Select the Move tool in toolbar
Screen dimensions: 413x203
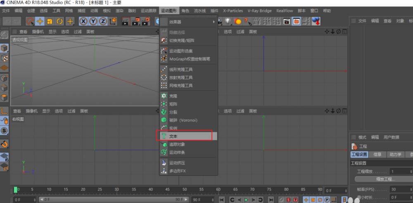click(x=40, y=21)
